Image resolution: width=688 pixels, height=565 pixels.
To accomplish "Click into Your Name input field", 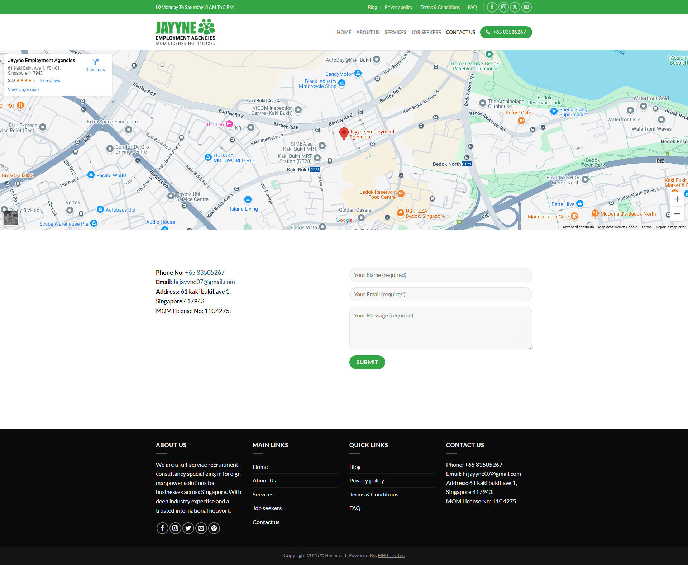I will [440, 275].
